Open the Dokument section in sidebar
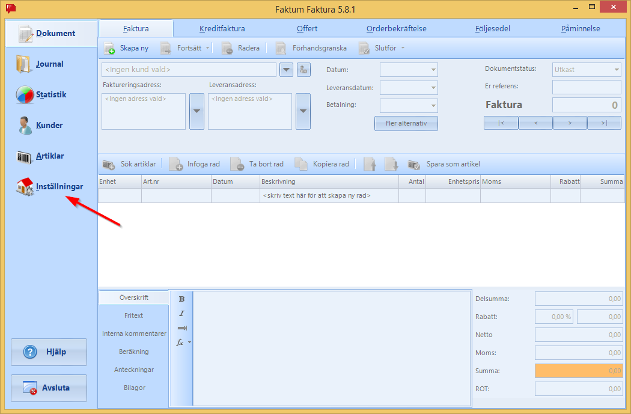This screenshot has width=631, height=414. coord(51,34)
